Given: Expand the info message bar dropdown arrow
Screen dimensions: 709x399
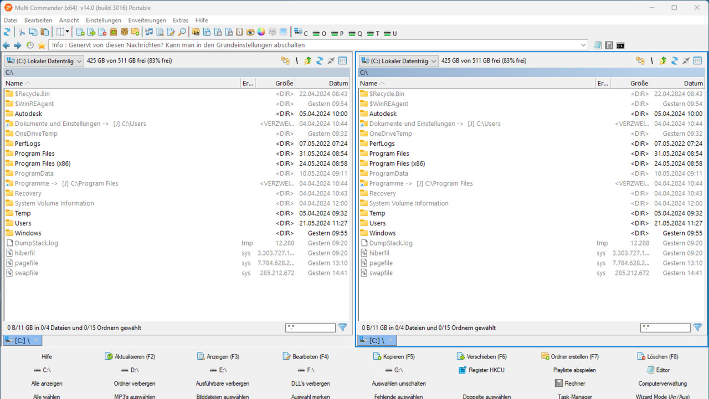Looking at the screenshot, I should pos(584,45).
